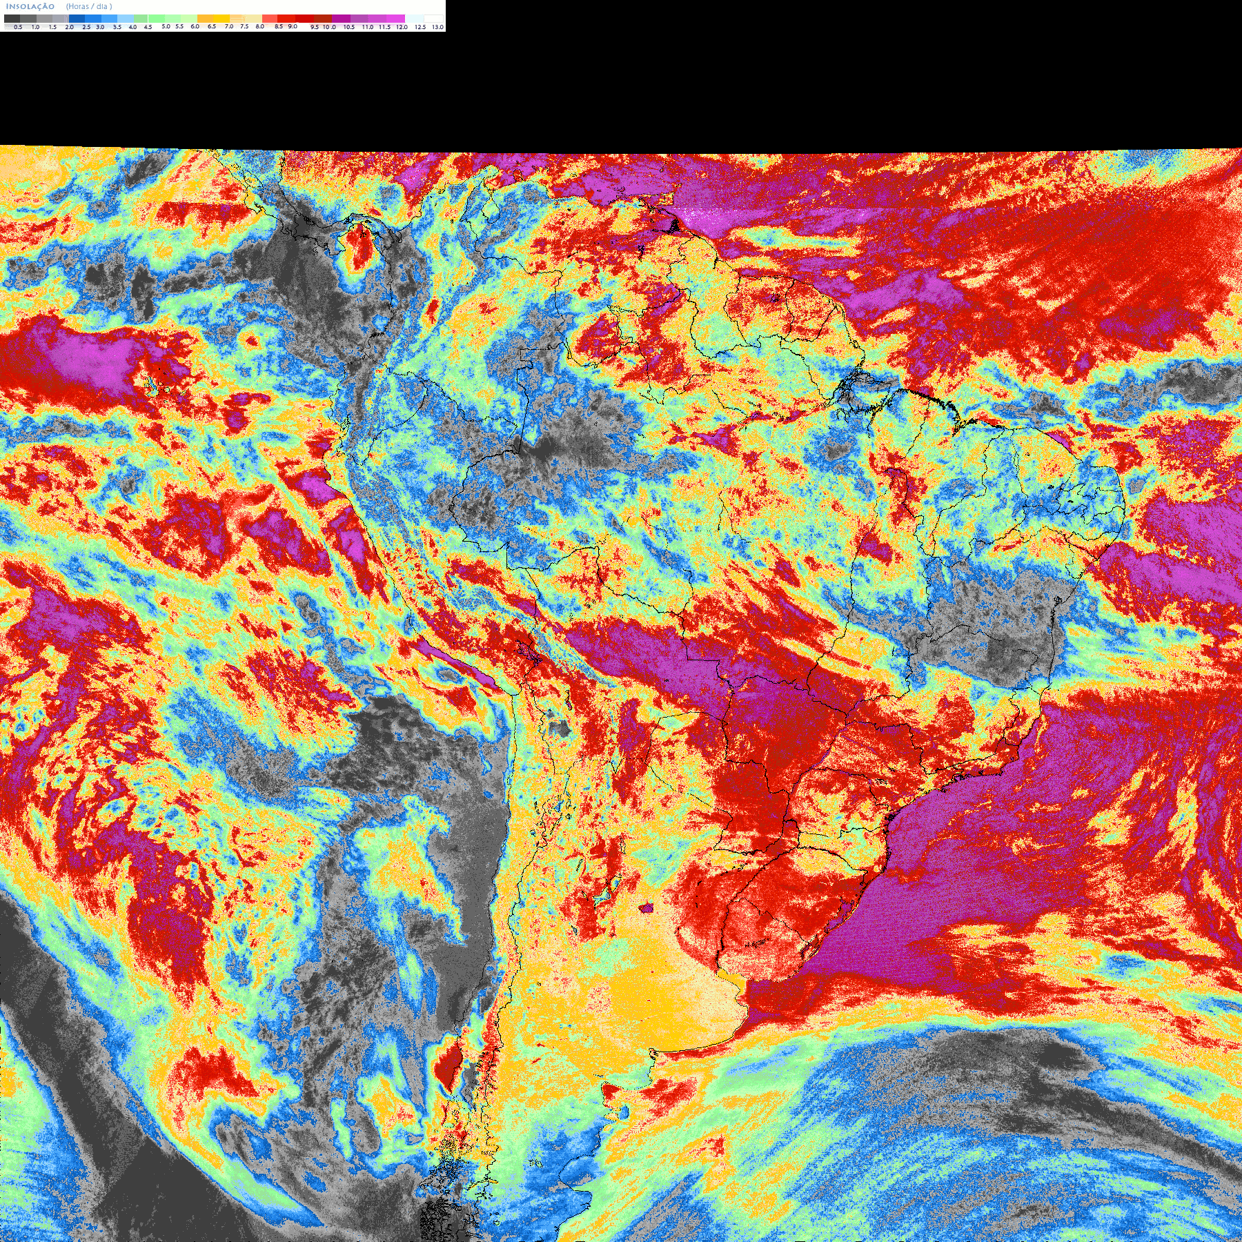The height and width of the screenshot is (1242, 1242).
Task: Click the 8.0 legend value label
Action: pos(259,26)
